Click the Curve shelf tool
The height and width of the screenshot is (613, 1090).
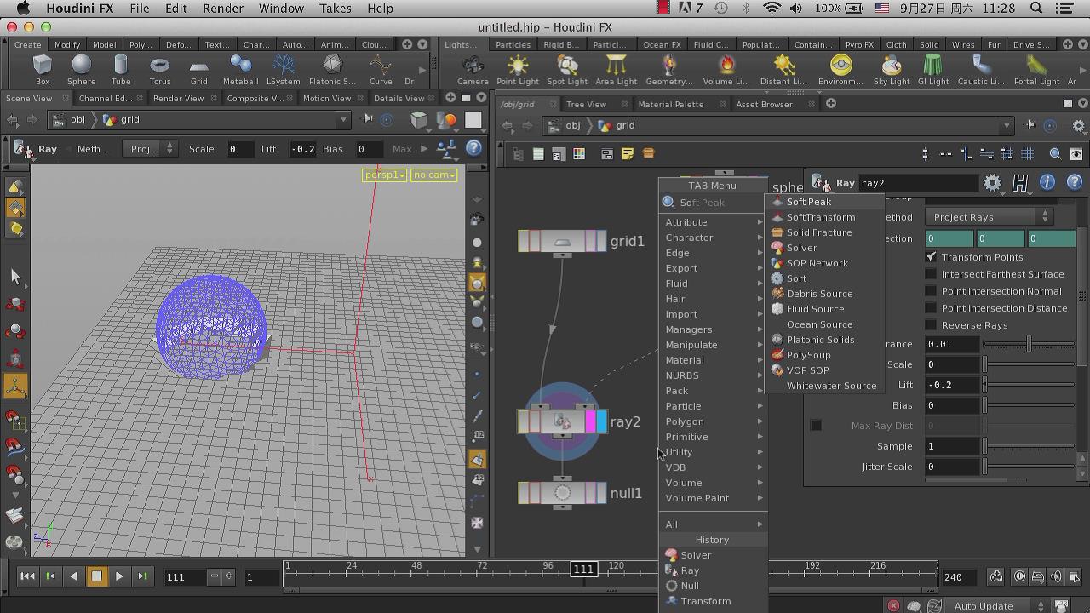click(381, 70)
